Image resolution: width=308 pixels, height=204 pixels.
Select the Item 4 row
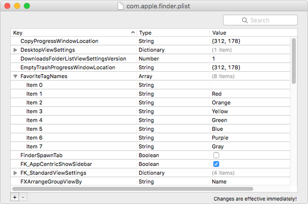(x=150, y=120)
